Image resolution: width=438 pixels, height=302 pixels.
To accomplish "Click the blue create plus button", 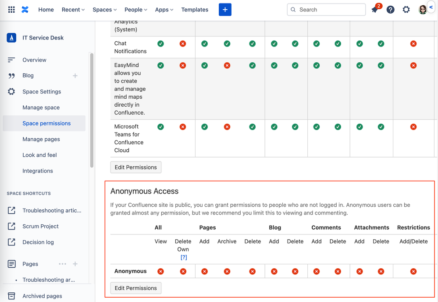I will [x=225, y=10].
